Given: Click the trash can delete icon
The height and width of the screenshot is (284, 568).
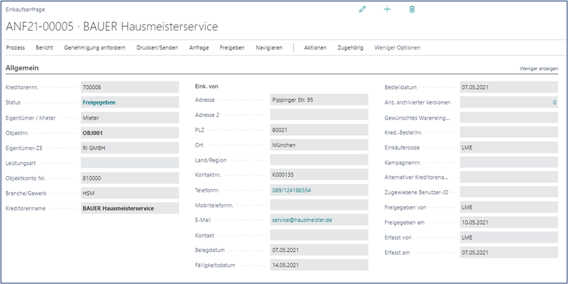Looking at the screenshot, I should pos(412,9).
